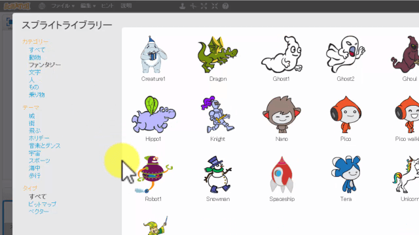This screenshot has width=419, height=235.
Task: Select the Ghost2 sprite
Action: pyautogui.click(x=346, y=59)
